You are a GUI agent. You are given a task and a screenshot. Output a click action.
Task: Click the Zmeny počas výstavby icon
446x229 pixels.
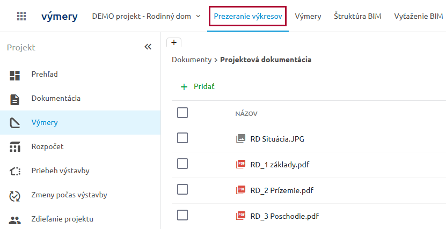(15, 196)
